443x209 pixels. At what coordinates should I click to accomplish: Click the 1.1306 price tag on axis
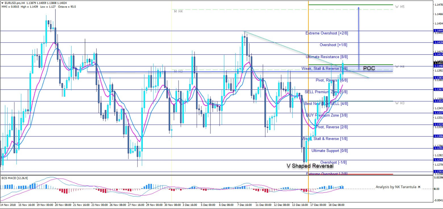(x=438, y=136)
